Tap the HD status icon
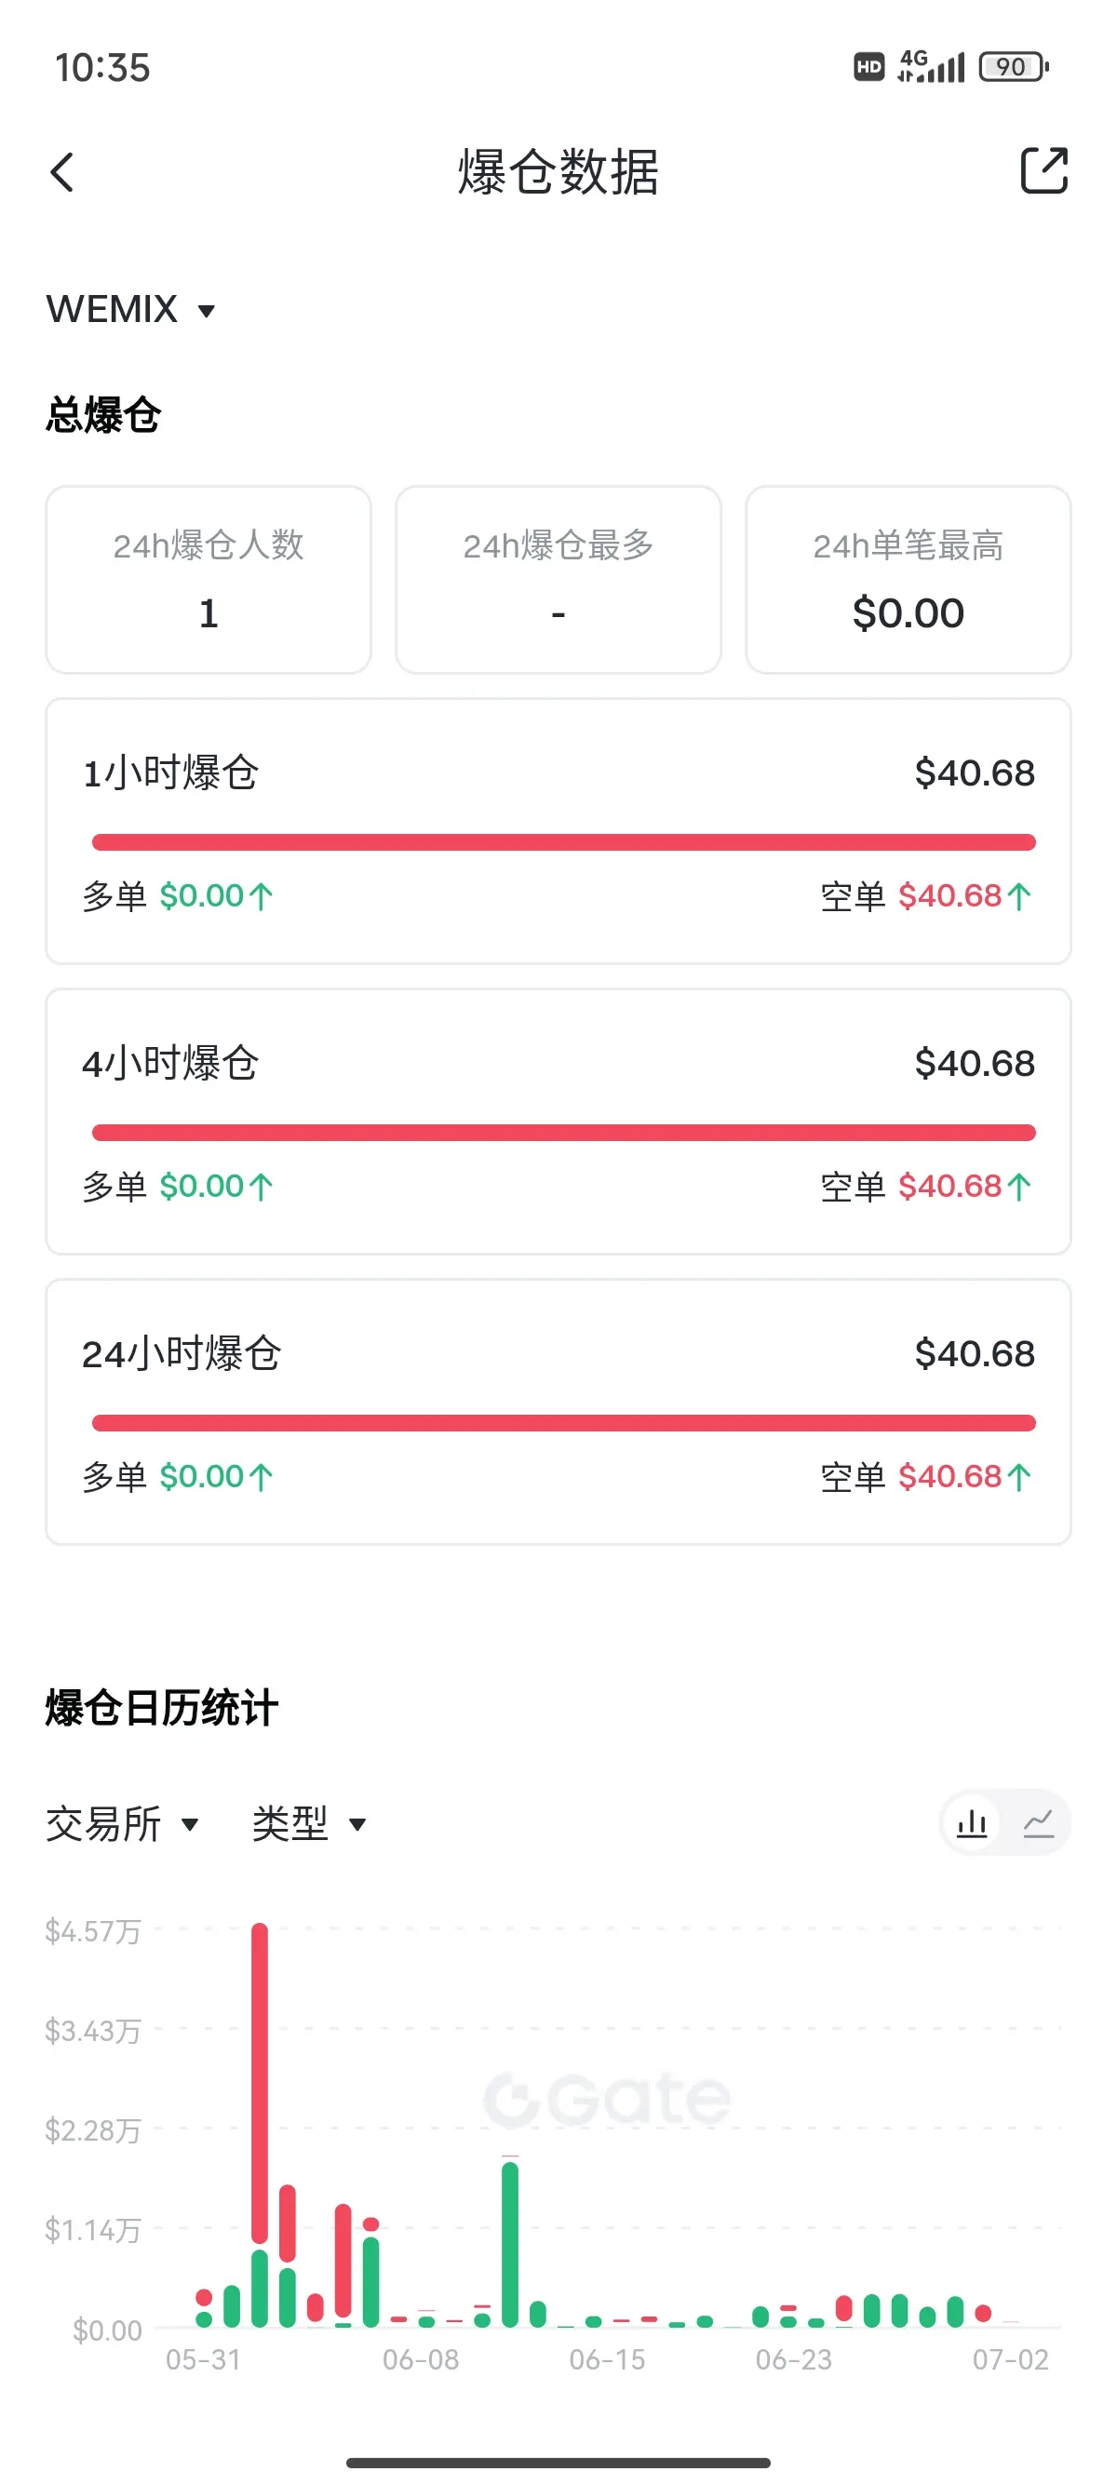This screenshot has height=2485, width=1117. [869, 67]
